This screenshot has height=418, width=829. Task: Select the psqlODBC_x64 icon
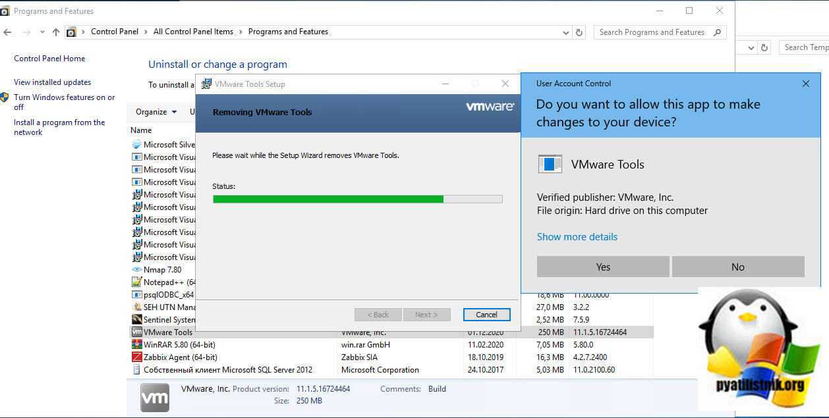point(136,295)
